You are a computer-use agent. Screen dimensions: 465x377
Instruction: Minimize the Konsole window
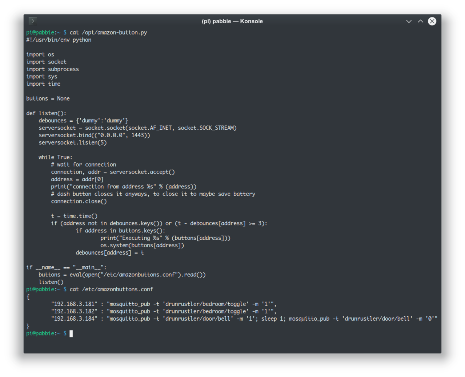coord(409,21)
